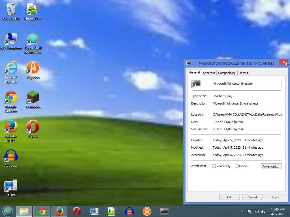Image resolution: width=290 pixels, height=217 pixels.
Task: Select the Algodoo desktop shortcut
Action: click(x=33, y=70)
